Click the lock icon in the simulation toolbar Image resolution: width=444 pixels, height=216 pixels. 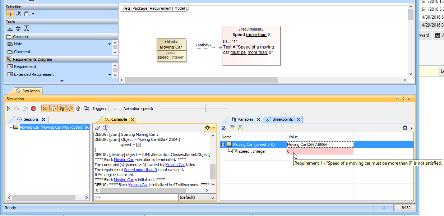(78, 109)
